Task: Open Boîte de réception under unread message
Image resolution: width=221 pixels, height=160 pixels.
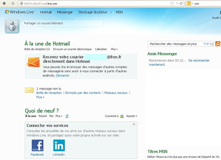Action: (49, 93)
